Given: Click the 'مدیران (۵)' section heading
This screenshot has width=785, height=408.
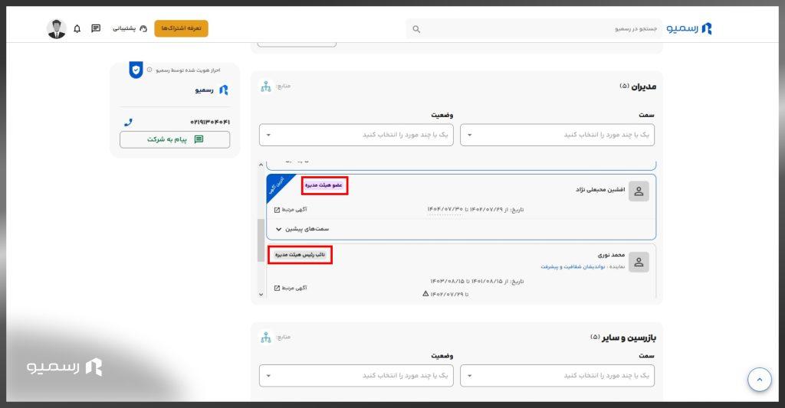Looking at the screenshot, I should point(638,86).
